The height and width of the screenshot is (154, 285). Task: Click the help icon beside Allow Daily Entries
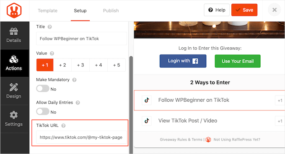[x=78, y=103]
